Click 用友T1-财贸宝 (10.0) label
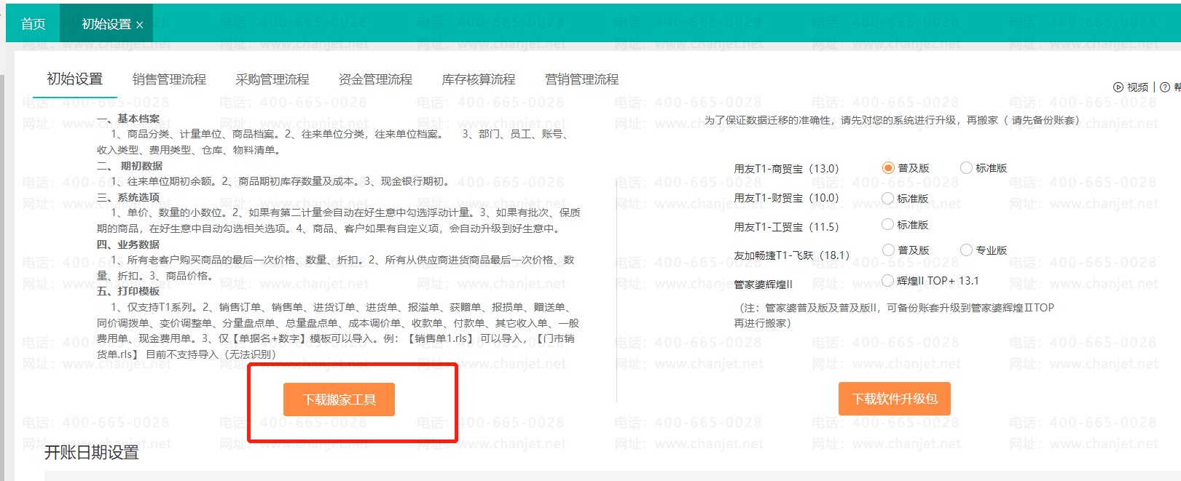 pos(786,198)
